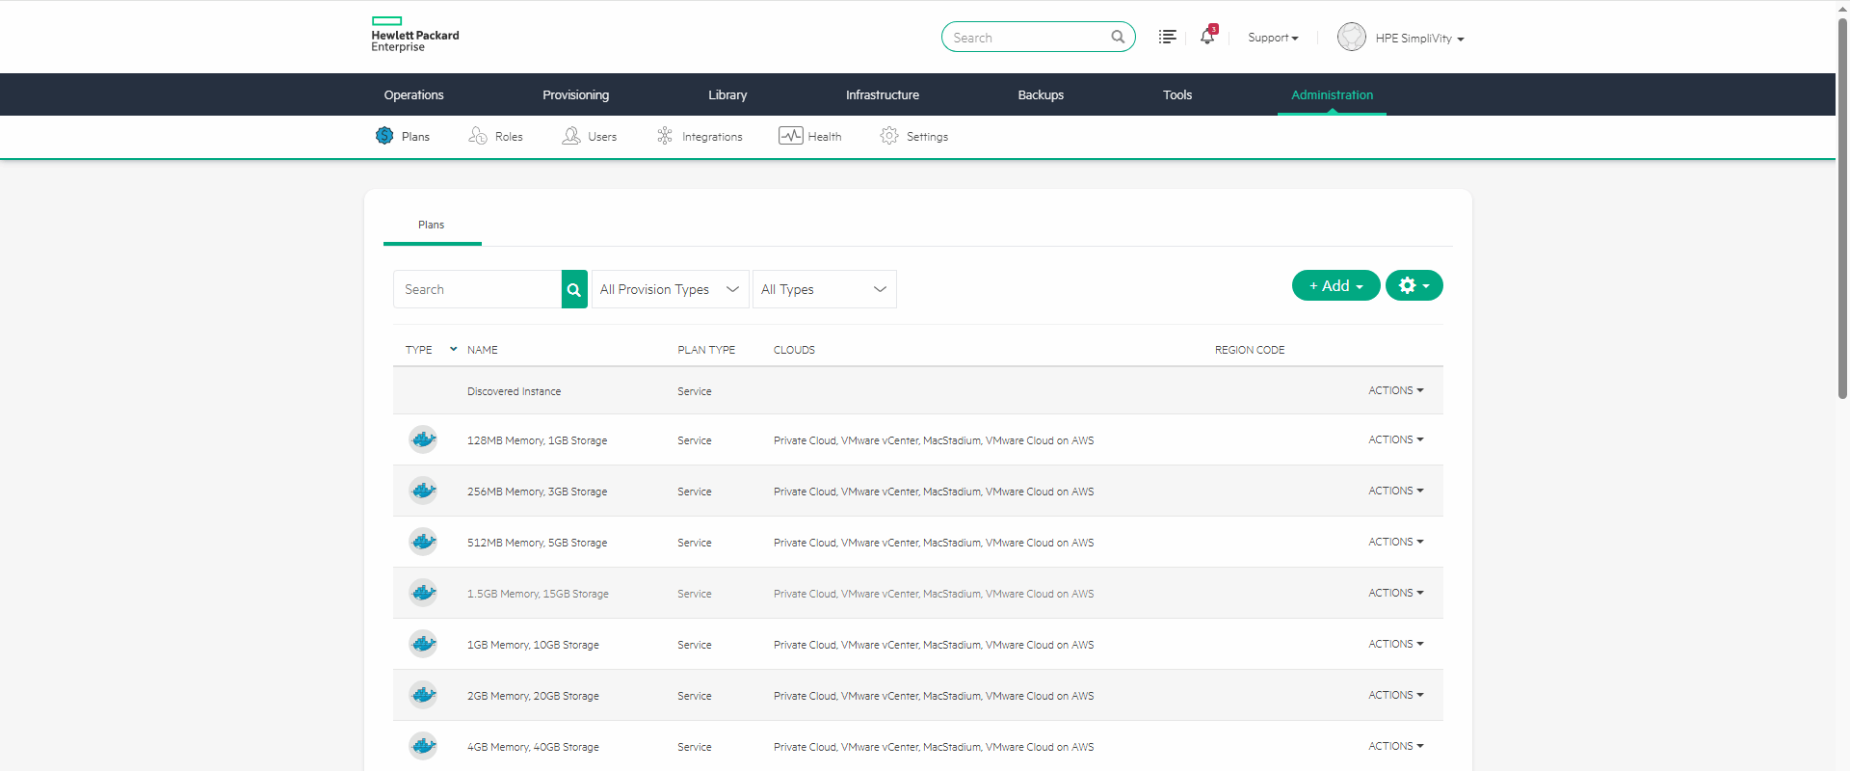1850x771 pixels.
Task: Click the Integrations icon
Action: pos(665,136)
